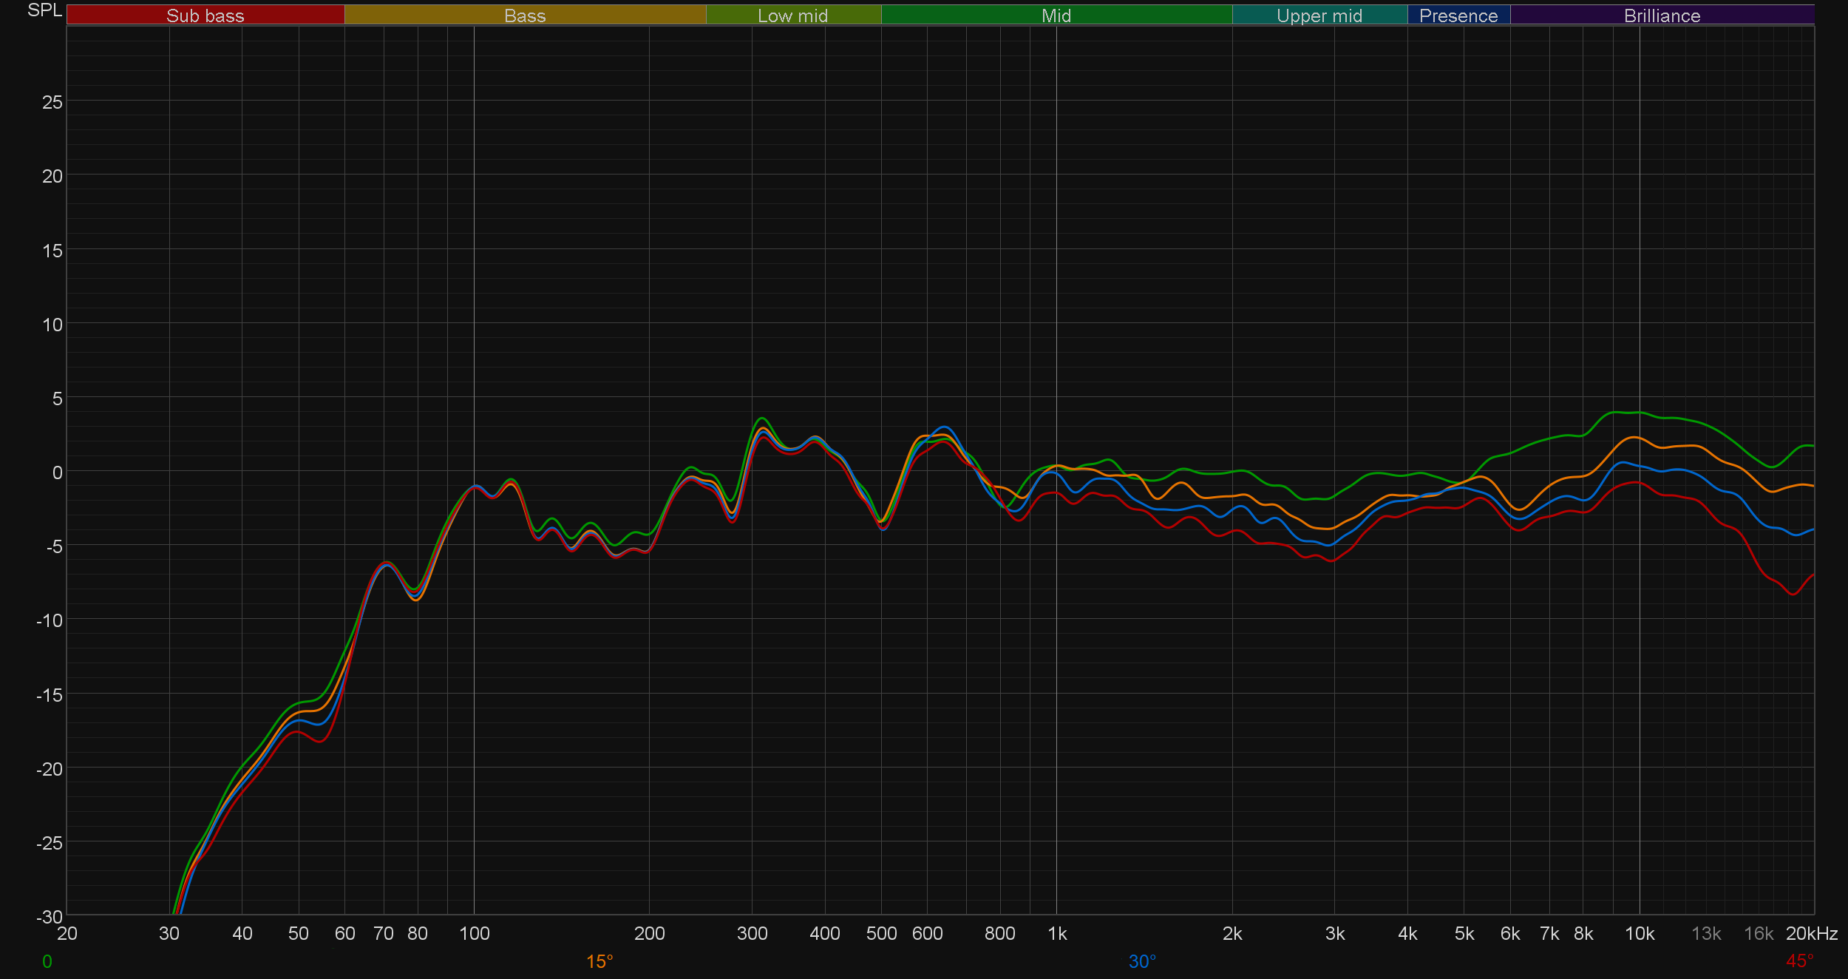Click the Sub bass band label
The height and width of the screenshot is (979, 1848).
coord(205,16)
